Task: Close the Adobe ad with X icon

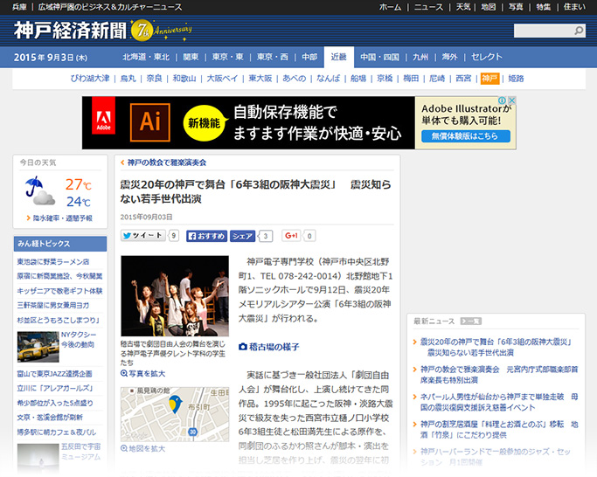Action: click(512, 100)
